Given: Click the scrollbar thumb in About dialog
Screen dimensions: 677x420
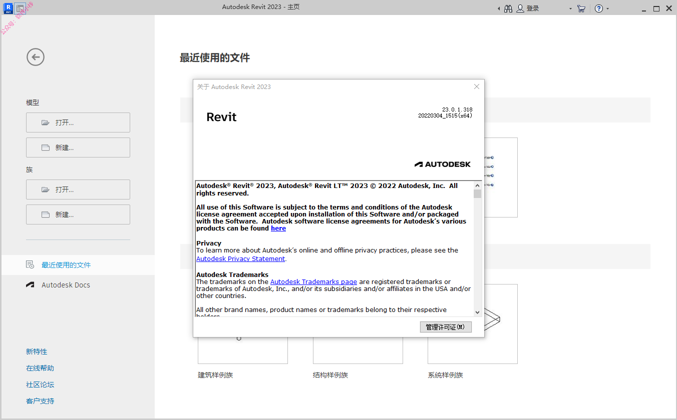Looking at the screenshot, I should click(x=477, y=194).
